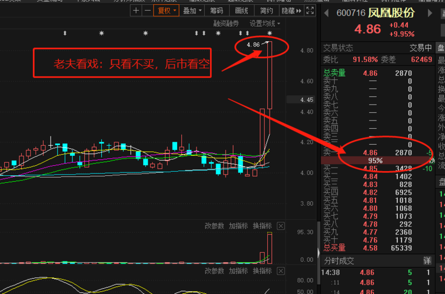Screen dimensions: 445x294
Task: Click 买一 price 4.85 row
Action: (377, 168)
